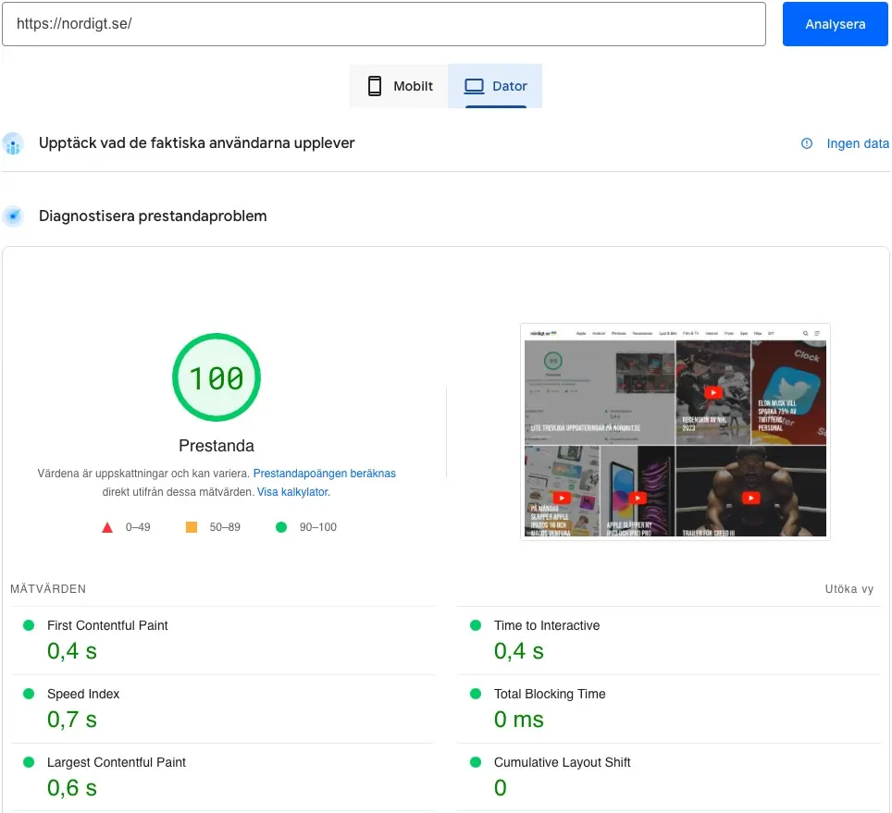
Task: Click the Diagnostisera prestandaproblem icon
Action: click(x=13, y=216)
